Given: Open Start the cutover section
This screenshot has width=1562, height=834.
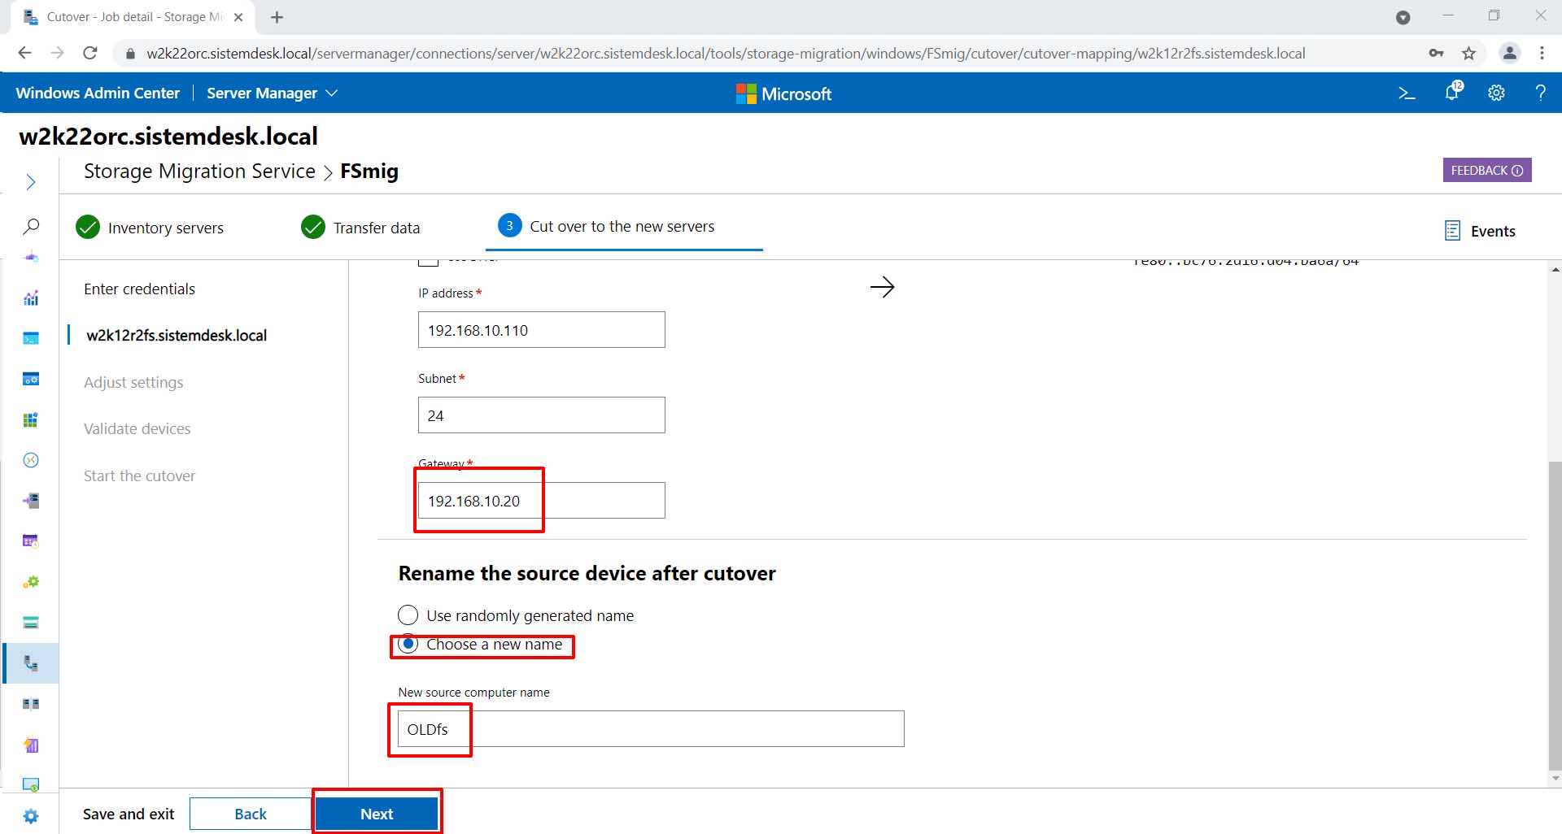Looking at the screenshot, I should pyautogui.click(x=139, y=476).
